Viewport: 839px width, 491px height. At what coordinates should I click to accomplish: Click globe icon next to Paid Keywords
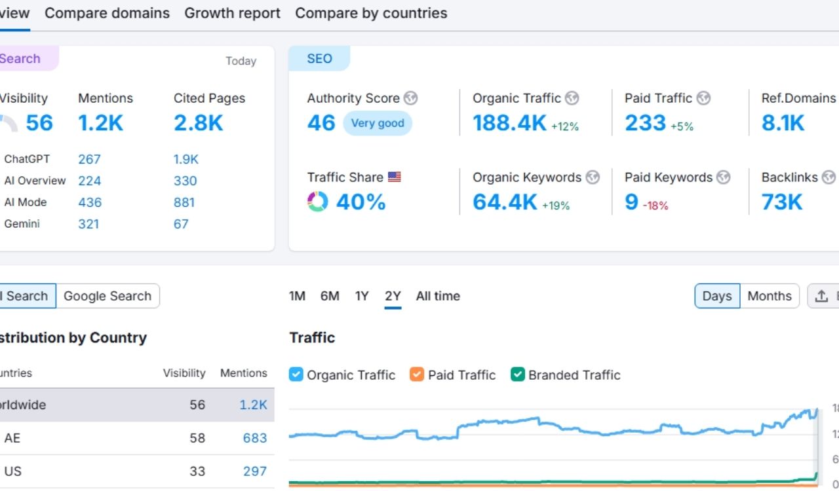(724, 177)
